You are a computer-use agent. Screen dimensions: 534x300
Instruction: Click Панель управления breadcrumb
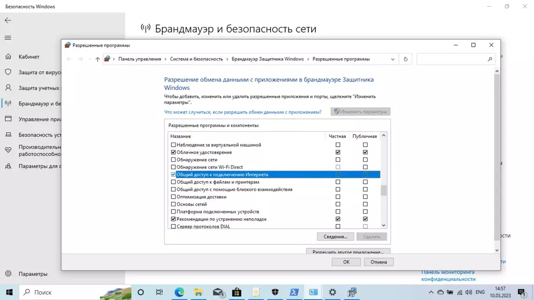coord(140,59)
